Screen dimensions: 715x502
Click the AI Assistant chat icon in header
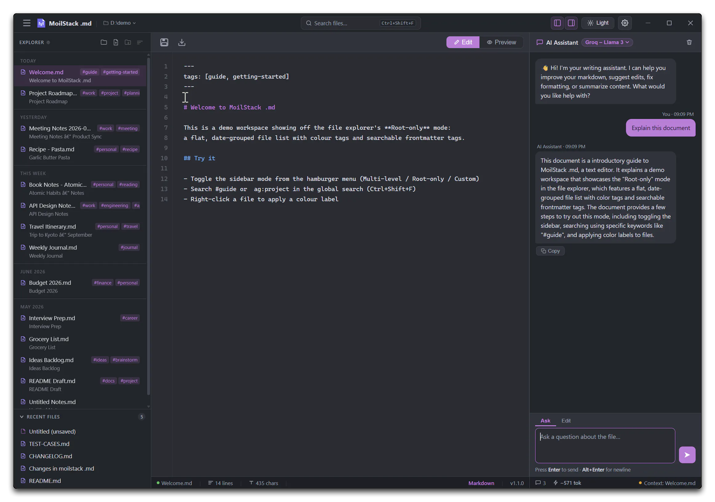540,43
